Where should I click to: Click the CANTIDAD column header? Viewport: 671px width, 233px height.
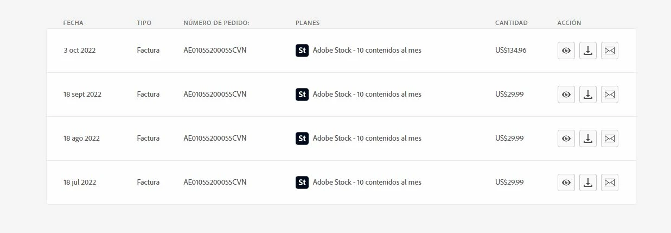coord(511,23)
